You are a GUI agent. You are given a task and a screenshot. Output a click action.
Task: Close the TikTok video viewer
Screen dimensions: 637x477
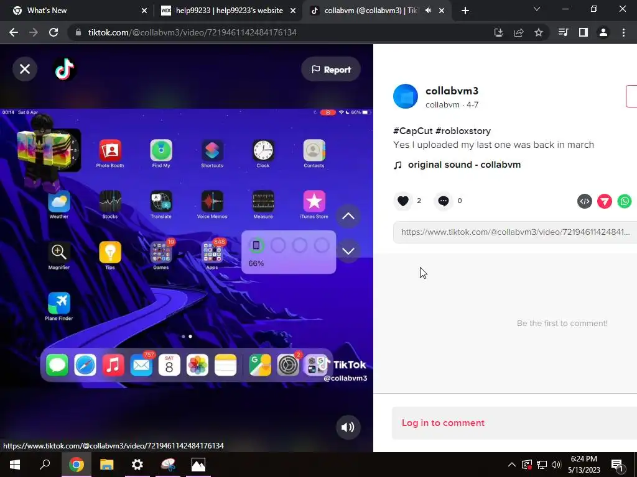(25, 70)
